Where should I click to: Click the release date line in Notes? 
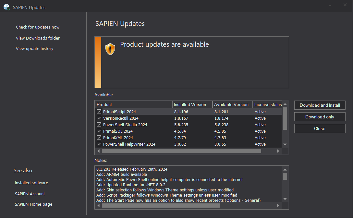132,169
